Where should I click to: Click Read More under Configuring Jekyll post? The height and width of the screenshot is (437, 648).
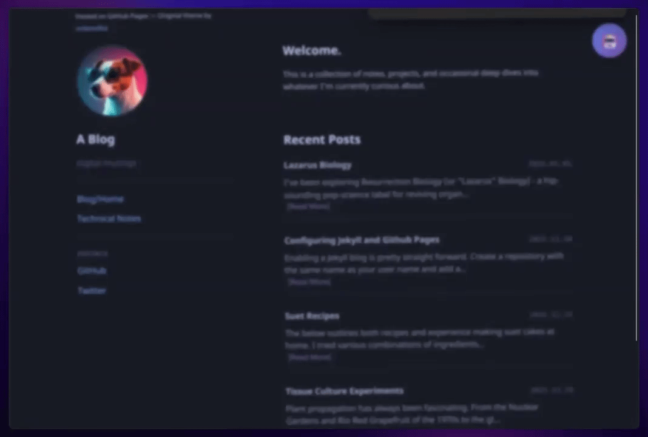point(309,282)
